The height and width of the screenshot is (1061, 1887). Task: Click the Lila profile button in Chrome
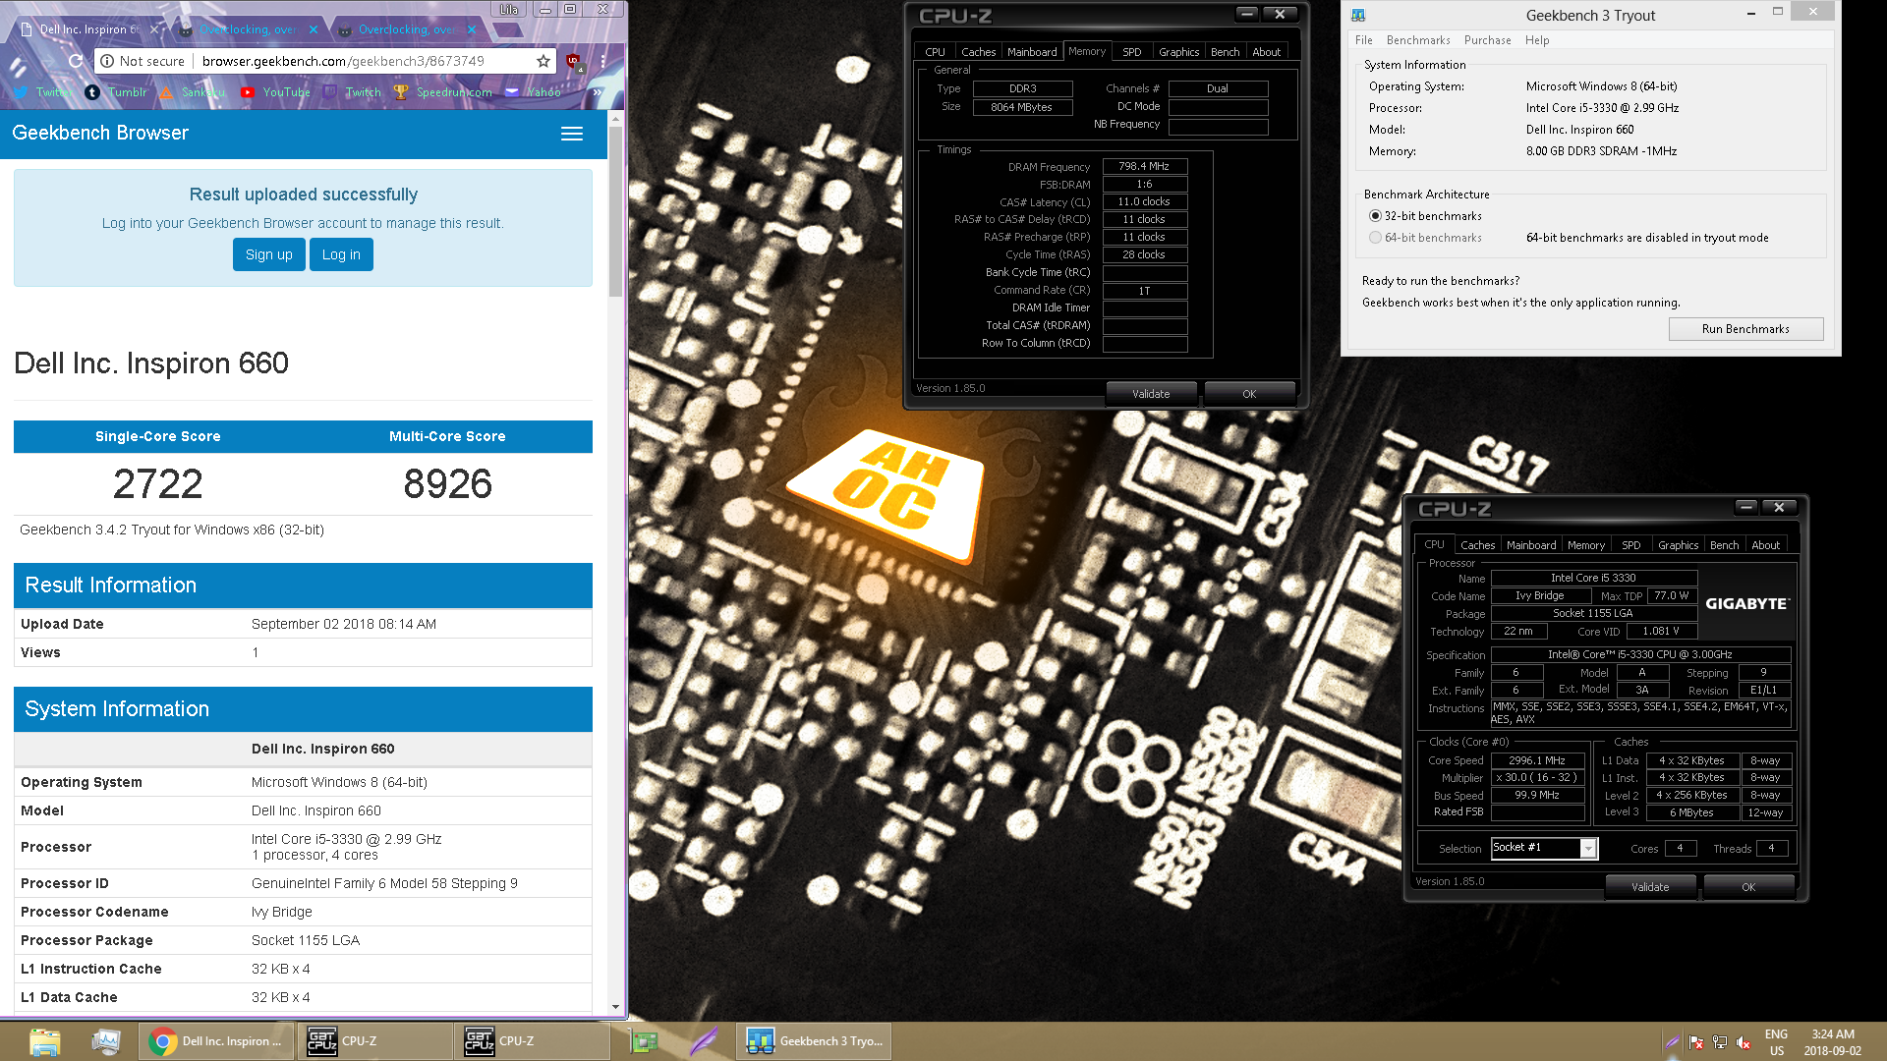[509, 10]
